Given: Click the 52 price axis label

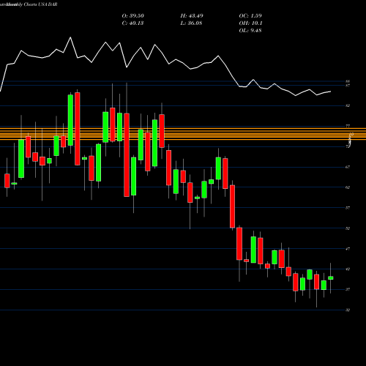Looking at the screenshot, I should click(348, 228).
